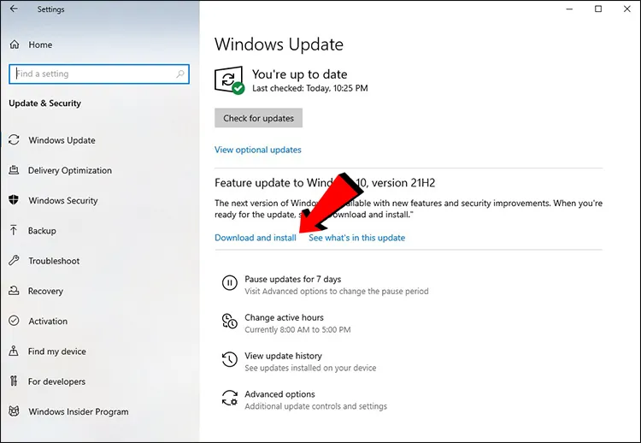Open Change active hours option
This screenshot has width=641, height=443.
pos(284,317)
